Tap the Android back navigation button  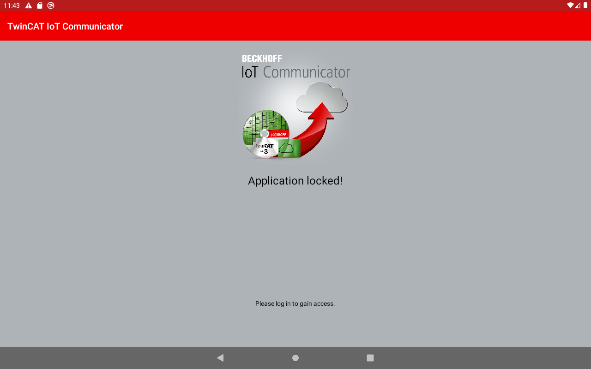tap(220, 358)
